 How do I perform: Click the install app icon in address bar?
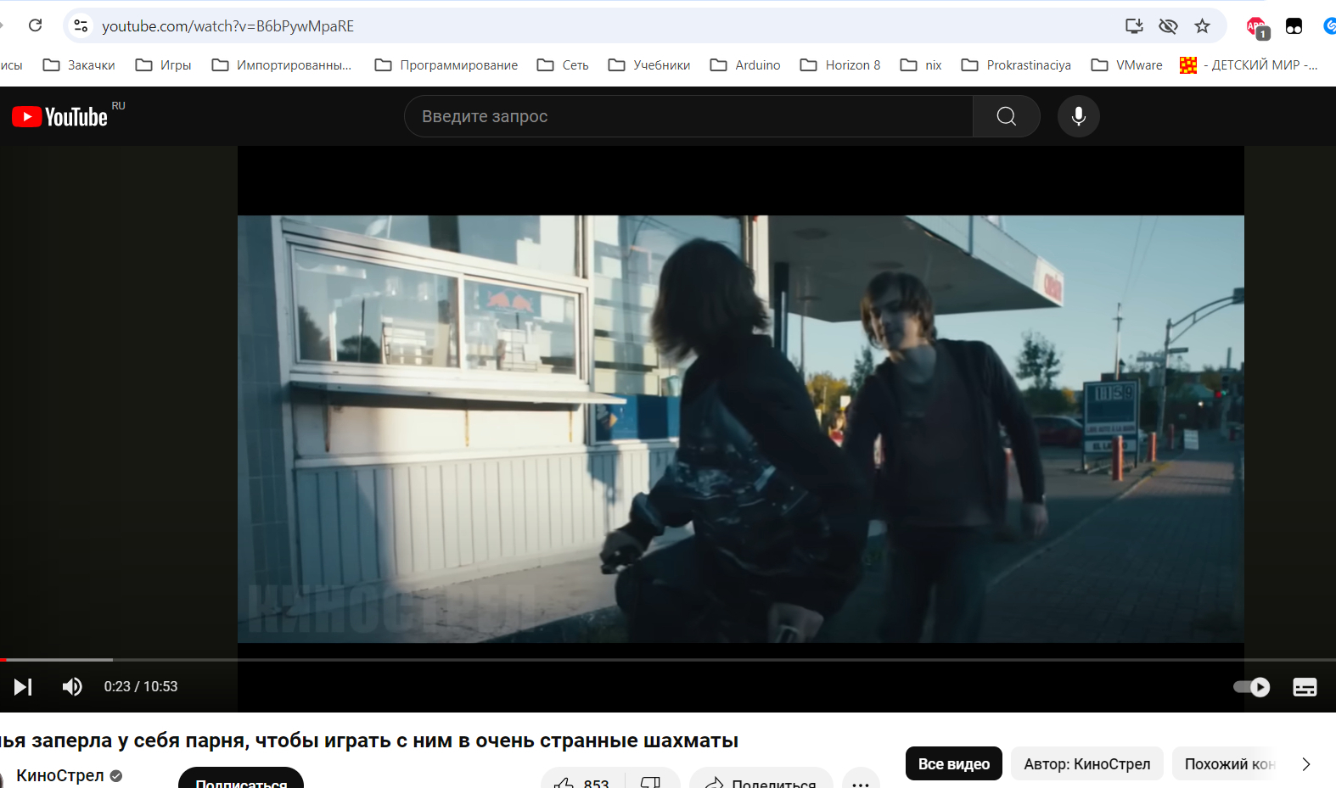coord(1134,26)
